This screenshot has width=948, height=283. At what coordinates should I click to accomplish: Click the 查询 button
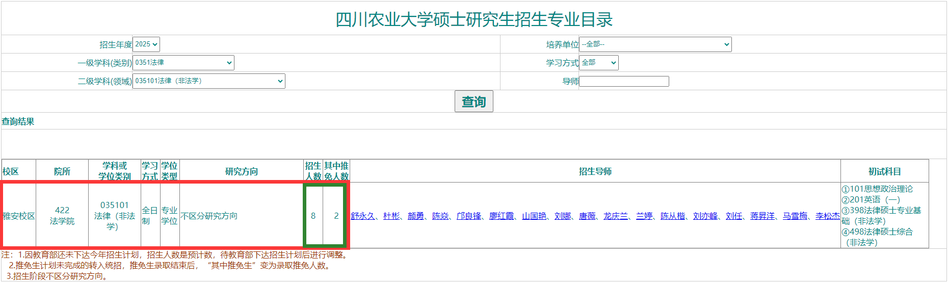[x=473, y=101]
